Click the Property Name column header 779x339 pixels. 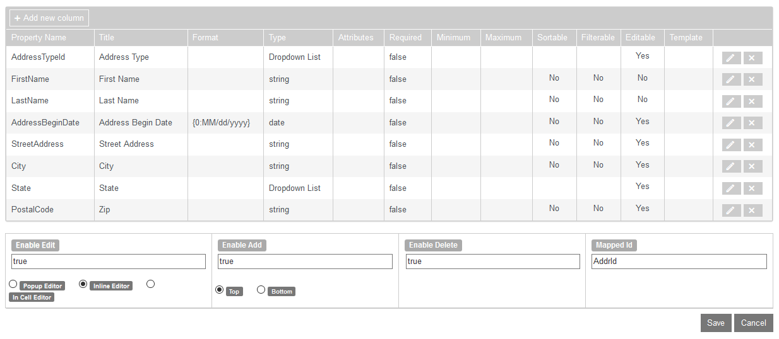coord(39,38)
